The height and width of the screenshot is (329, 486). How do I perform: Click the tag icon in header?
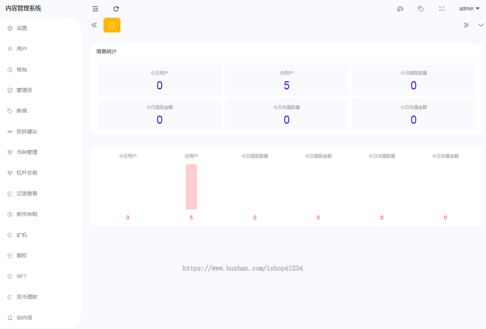click(x=421, y=9)
